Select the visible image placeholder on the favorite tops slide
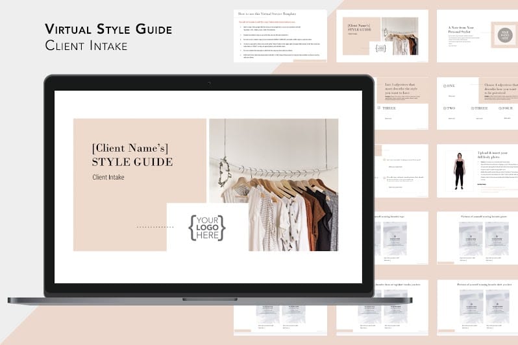Screen dimensions: 518x345 (x=395, y=239)
